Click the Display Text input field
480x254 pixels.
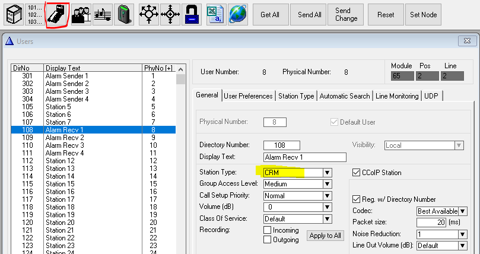pyautogui.click(x=304, y=157)
